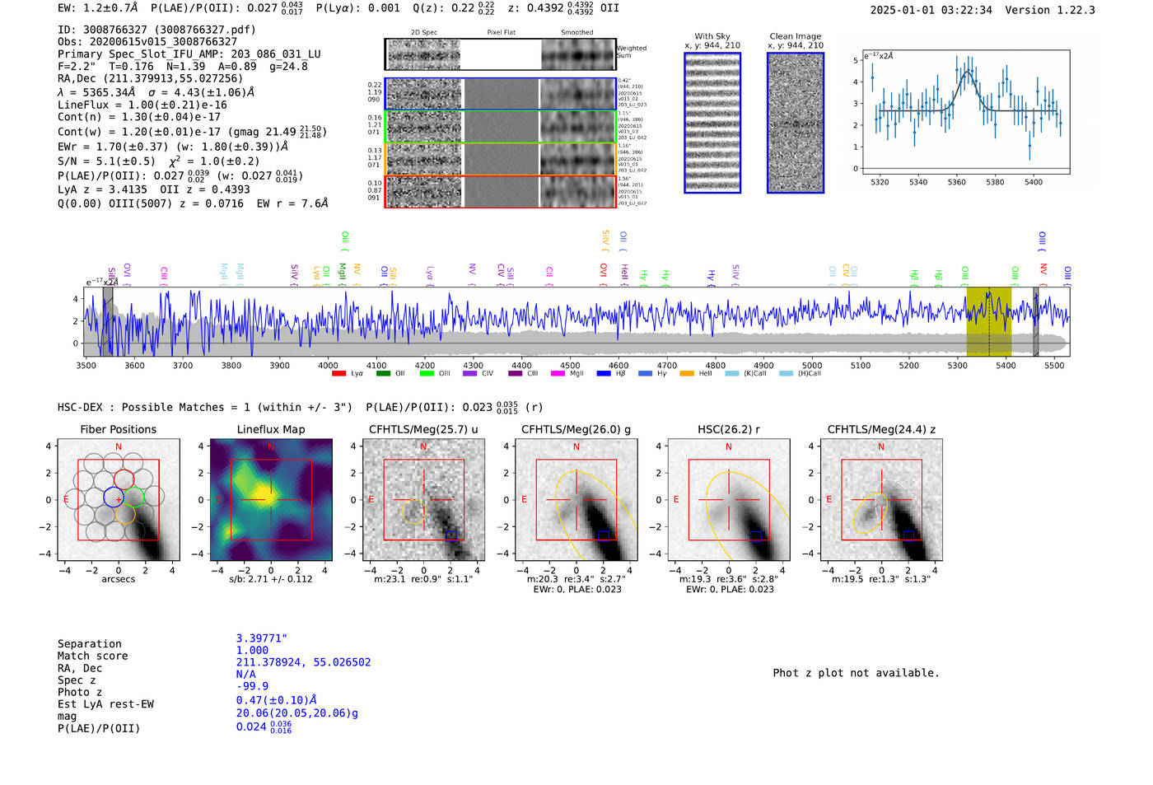Image resolution: width=1153 pixels, height=785 pixels.
Task: Select the red-bordered 2D spectrum row
Action: coord(501,191)
